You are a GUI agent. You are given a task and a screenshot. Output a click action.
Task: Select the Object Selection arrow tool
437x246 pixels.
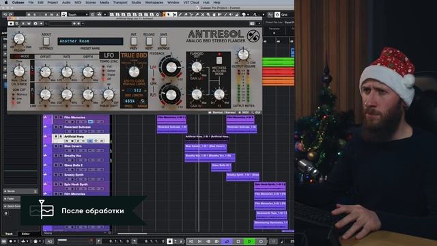169,14
